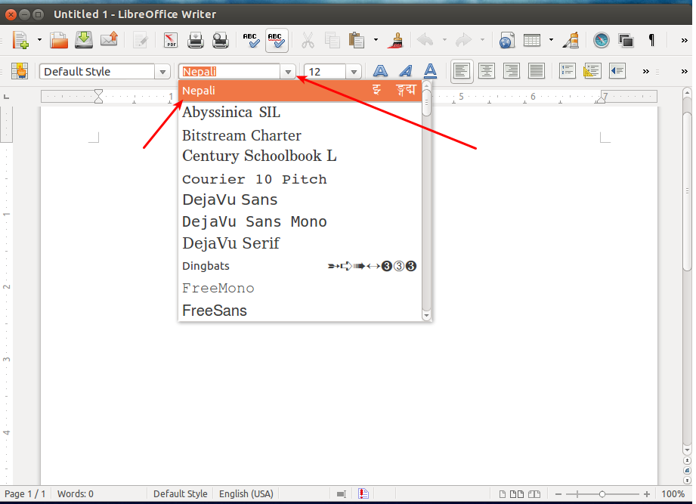This screenshot has width=696, height=504.
Task: Toggle Bold formatting
Action: pyautogui.click(x=380, y=71)
